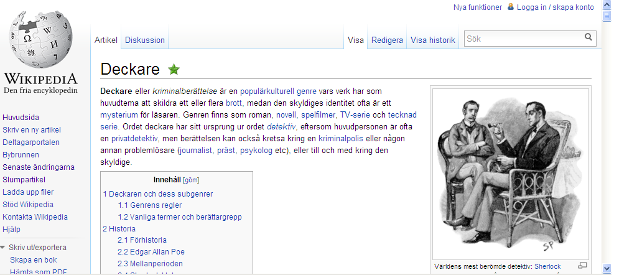Viewport: 637px width, 275px height.
Task: Click the scrollbar down arrow
Action: 607,268
